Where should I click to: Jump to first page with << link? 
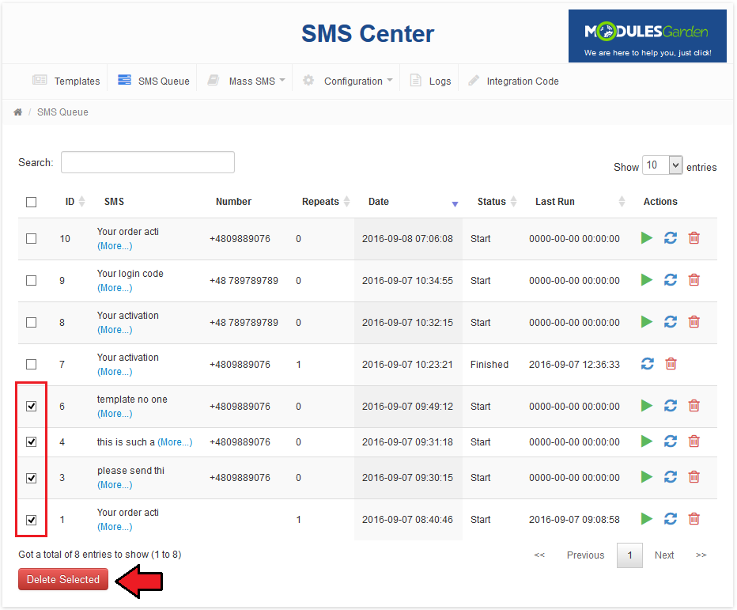pyautogui.click(x=539, y=555)
